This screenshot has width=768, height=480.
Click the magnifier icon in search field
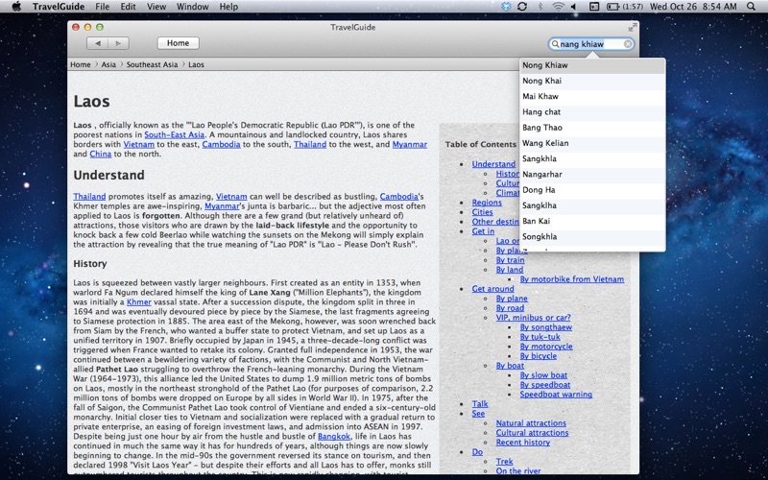(x=555, y=44)
